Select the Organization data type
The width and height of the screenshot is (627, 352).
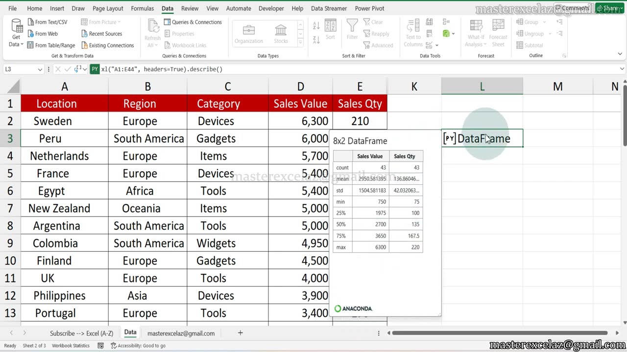249,34
